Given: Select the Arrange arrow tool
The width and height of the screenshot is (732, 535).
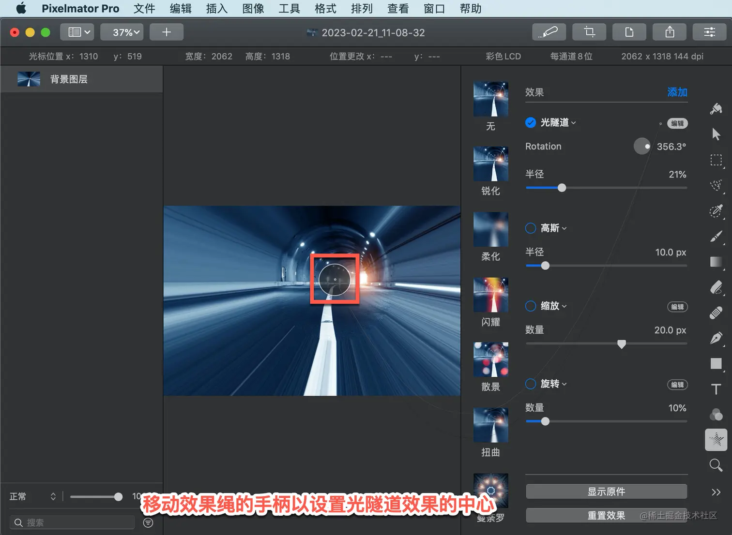Looking at the screenshot, I should (716, 134).
